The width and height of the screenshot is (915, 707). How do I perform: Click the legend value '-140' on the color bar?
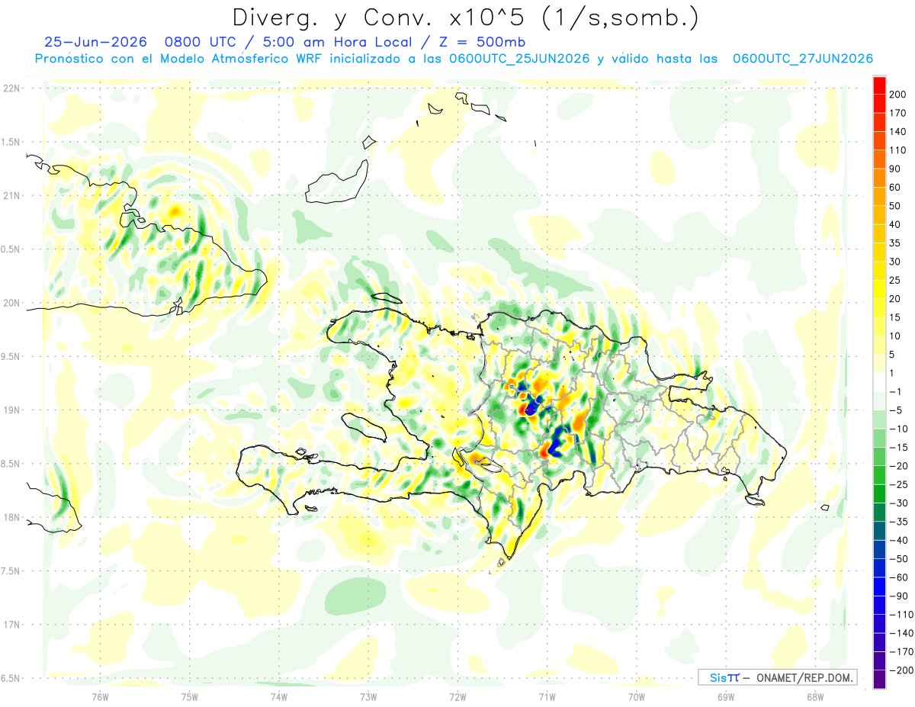coord(901,633)
